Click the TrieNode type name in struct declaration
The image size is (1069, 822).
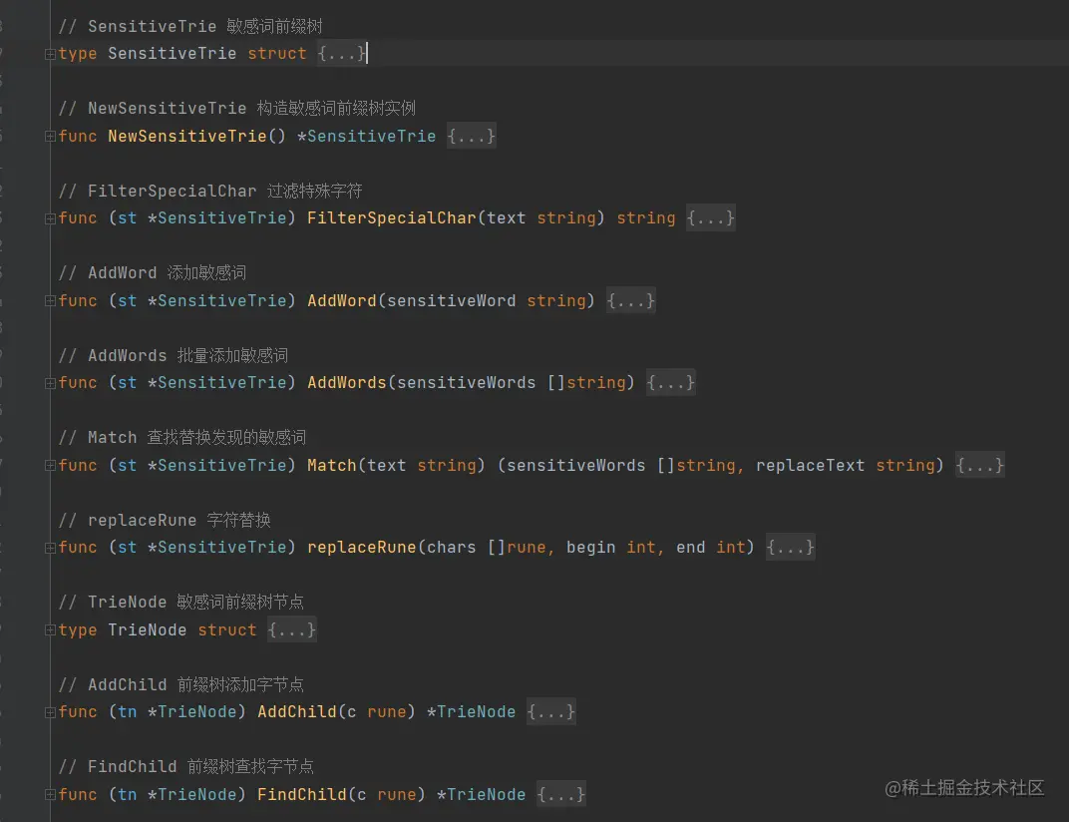(x=148, y=629)
